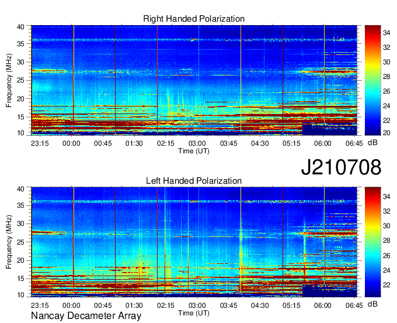The image size is (397, 323).
Task: Select 03:45 time tick under Right Handed plot
Action: tap(228, 143)
